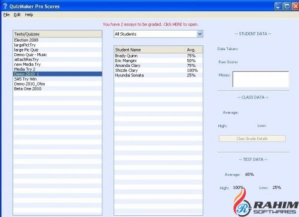Sort by Avg. column header
Image resolution: width=299 pixels, height=217 pixels.
click(x=194, y=50)
